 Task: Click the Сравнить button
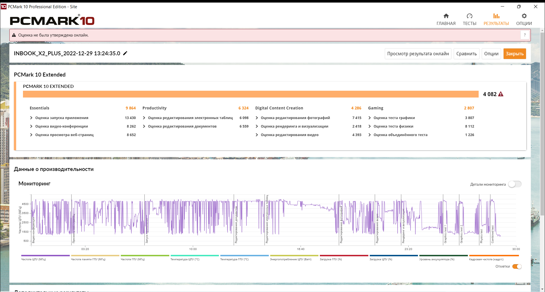466,54
